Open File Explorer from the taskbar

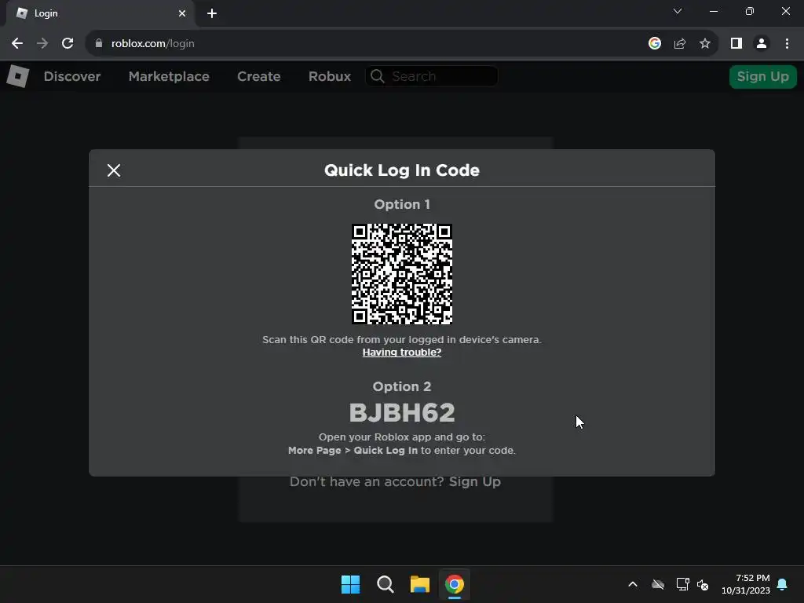419,584
